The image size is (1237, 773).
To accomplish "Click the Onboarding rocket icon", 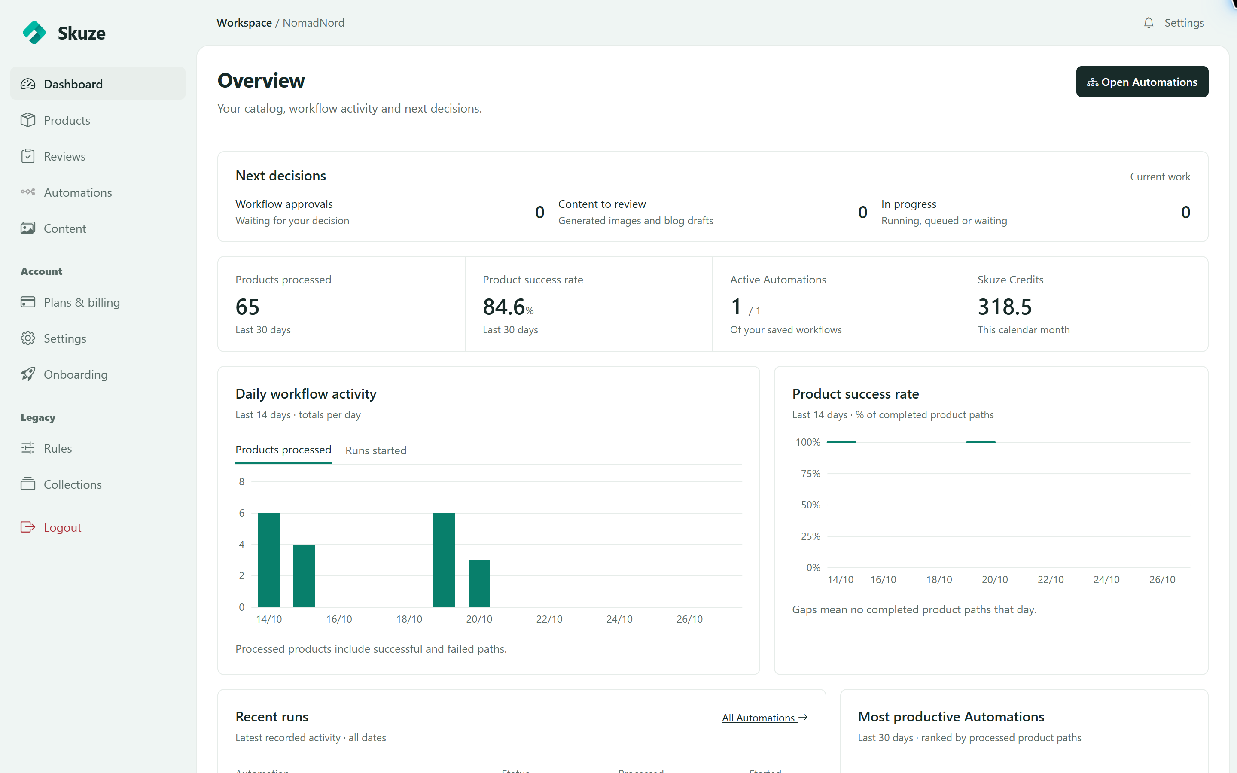I will (28, 374).
